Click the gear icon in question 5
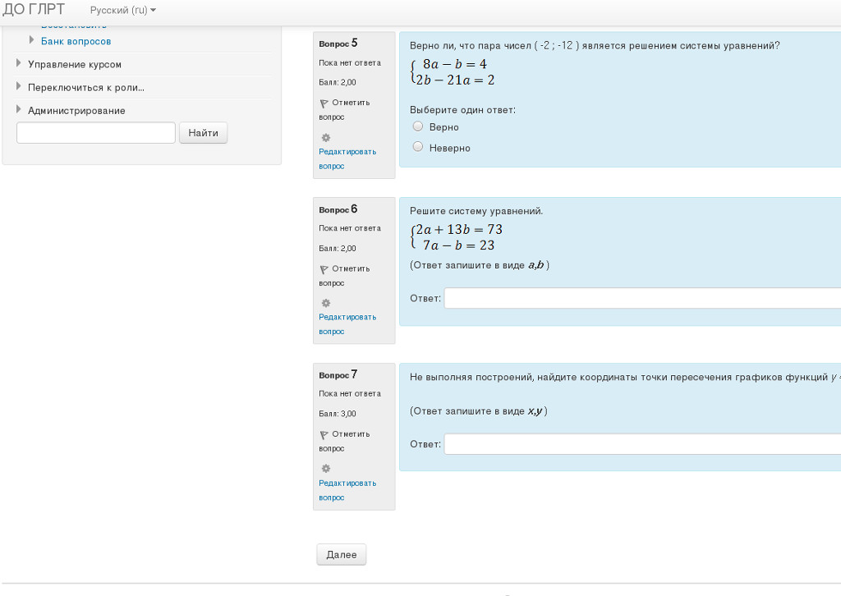Screen dimensions: 841x596 [325, 137]
